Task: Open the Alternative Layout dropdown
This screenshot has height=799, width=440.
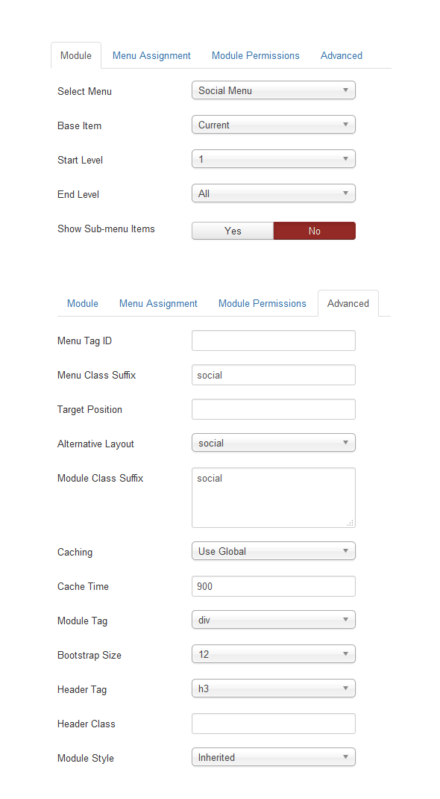Action: (x=274, y=444)
